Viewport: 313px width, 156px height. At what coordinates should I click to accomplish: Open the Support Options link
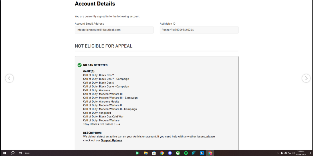point(111,140)
